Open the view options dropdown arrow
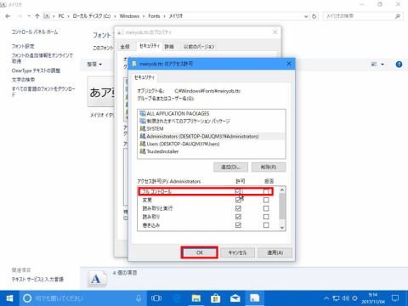This screenshot has width=408, height=306. [382, 65]
